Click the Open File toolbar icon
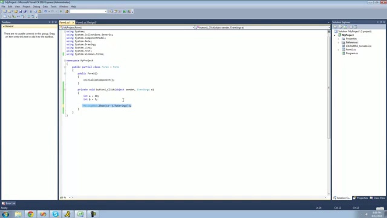The width and height of the screenshot is (387, 218). point(16,11)
